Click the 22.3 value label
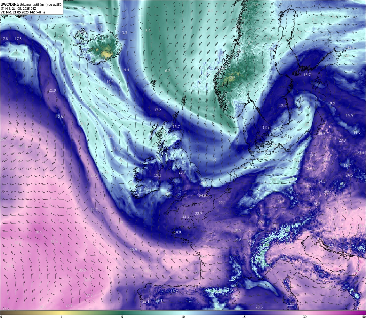This screenshot has height=319, width=366. click(x=186, y=216)
